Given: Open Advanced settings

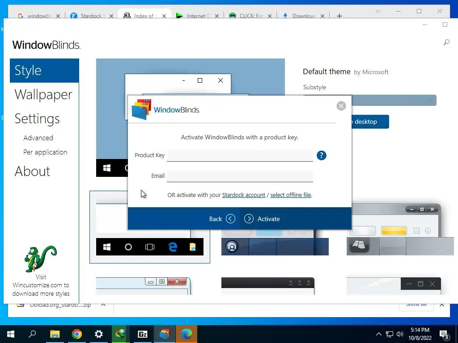Looking at the screenshot, I should (x=38, y=138).
